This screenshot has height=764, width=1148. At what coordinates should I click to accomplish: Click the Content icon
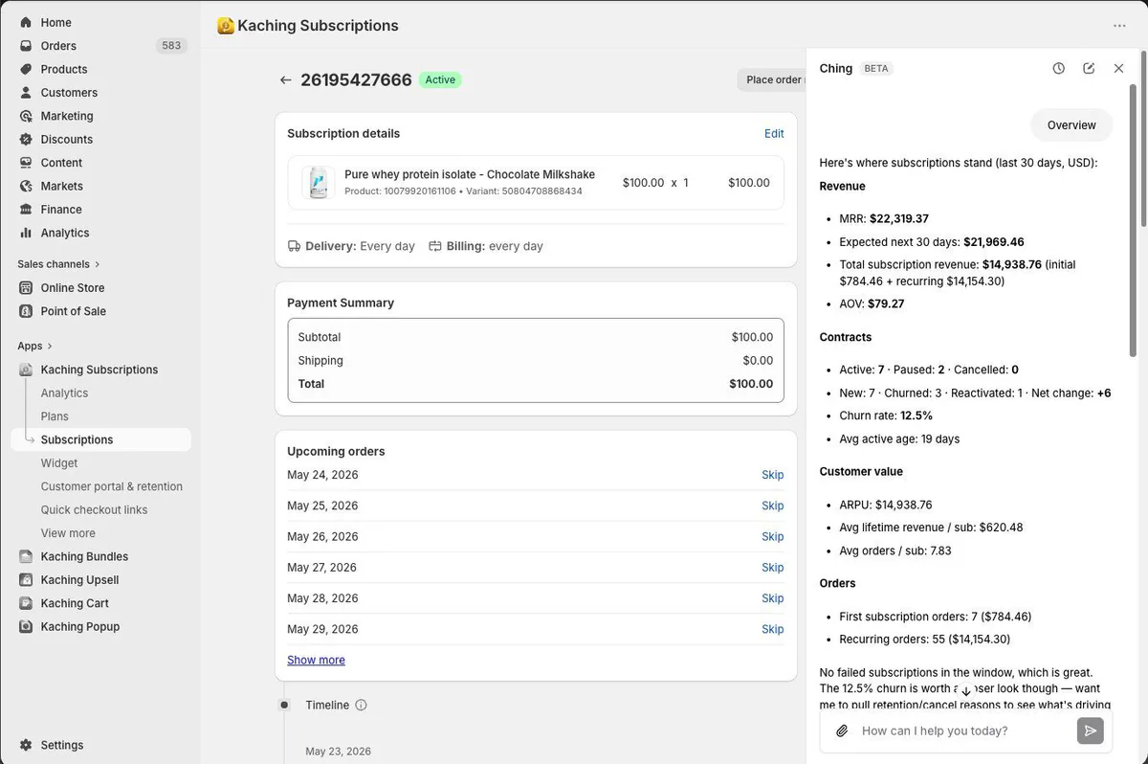point(26,163)
